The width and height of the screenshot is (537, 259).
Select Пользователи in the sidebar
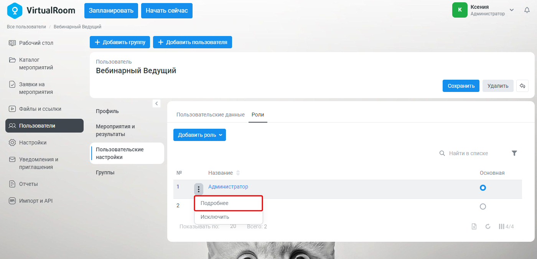click(44, 126)
